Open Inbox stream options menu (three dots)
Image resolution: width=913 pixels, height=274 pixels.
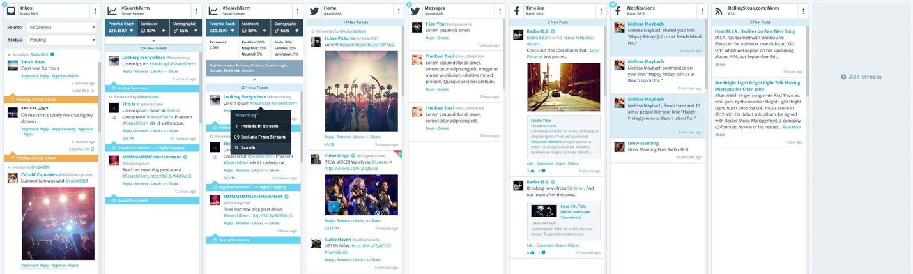[x=96, y=11]
